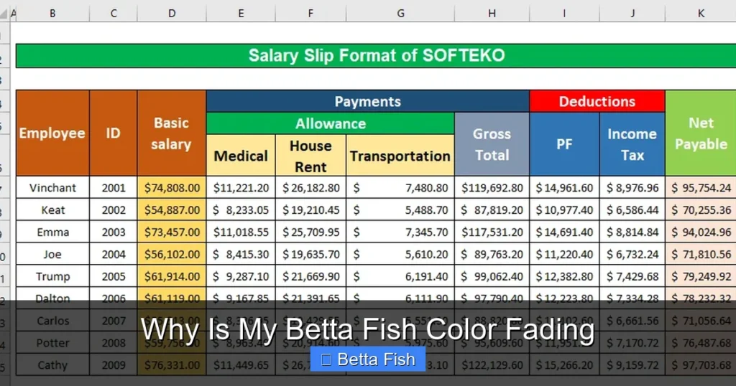
Task: Click the Employee header cell
Action: pyautogui.click(x=52, y=133)
